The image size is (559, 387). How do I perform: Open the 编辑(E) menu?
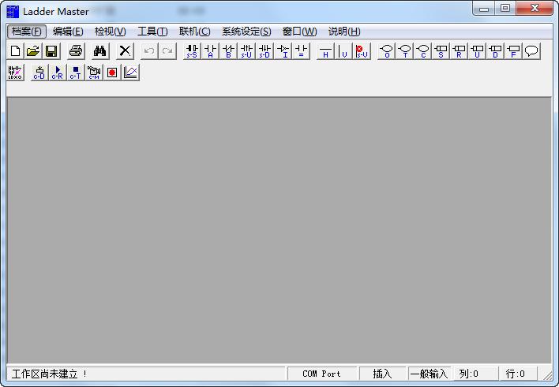tap(68, 32)
